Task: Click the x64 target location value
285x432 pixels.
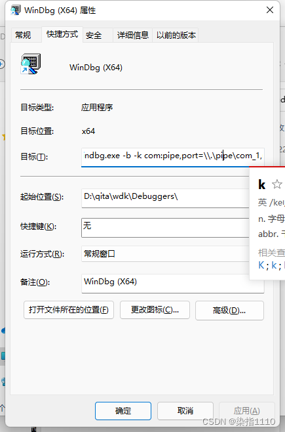Action: (x=88, y=131)
